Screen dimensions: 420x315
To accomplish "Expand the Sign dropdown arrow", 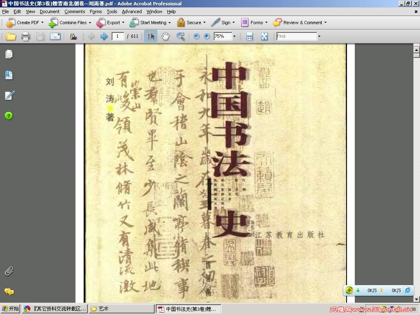I will 233,23.
